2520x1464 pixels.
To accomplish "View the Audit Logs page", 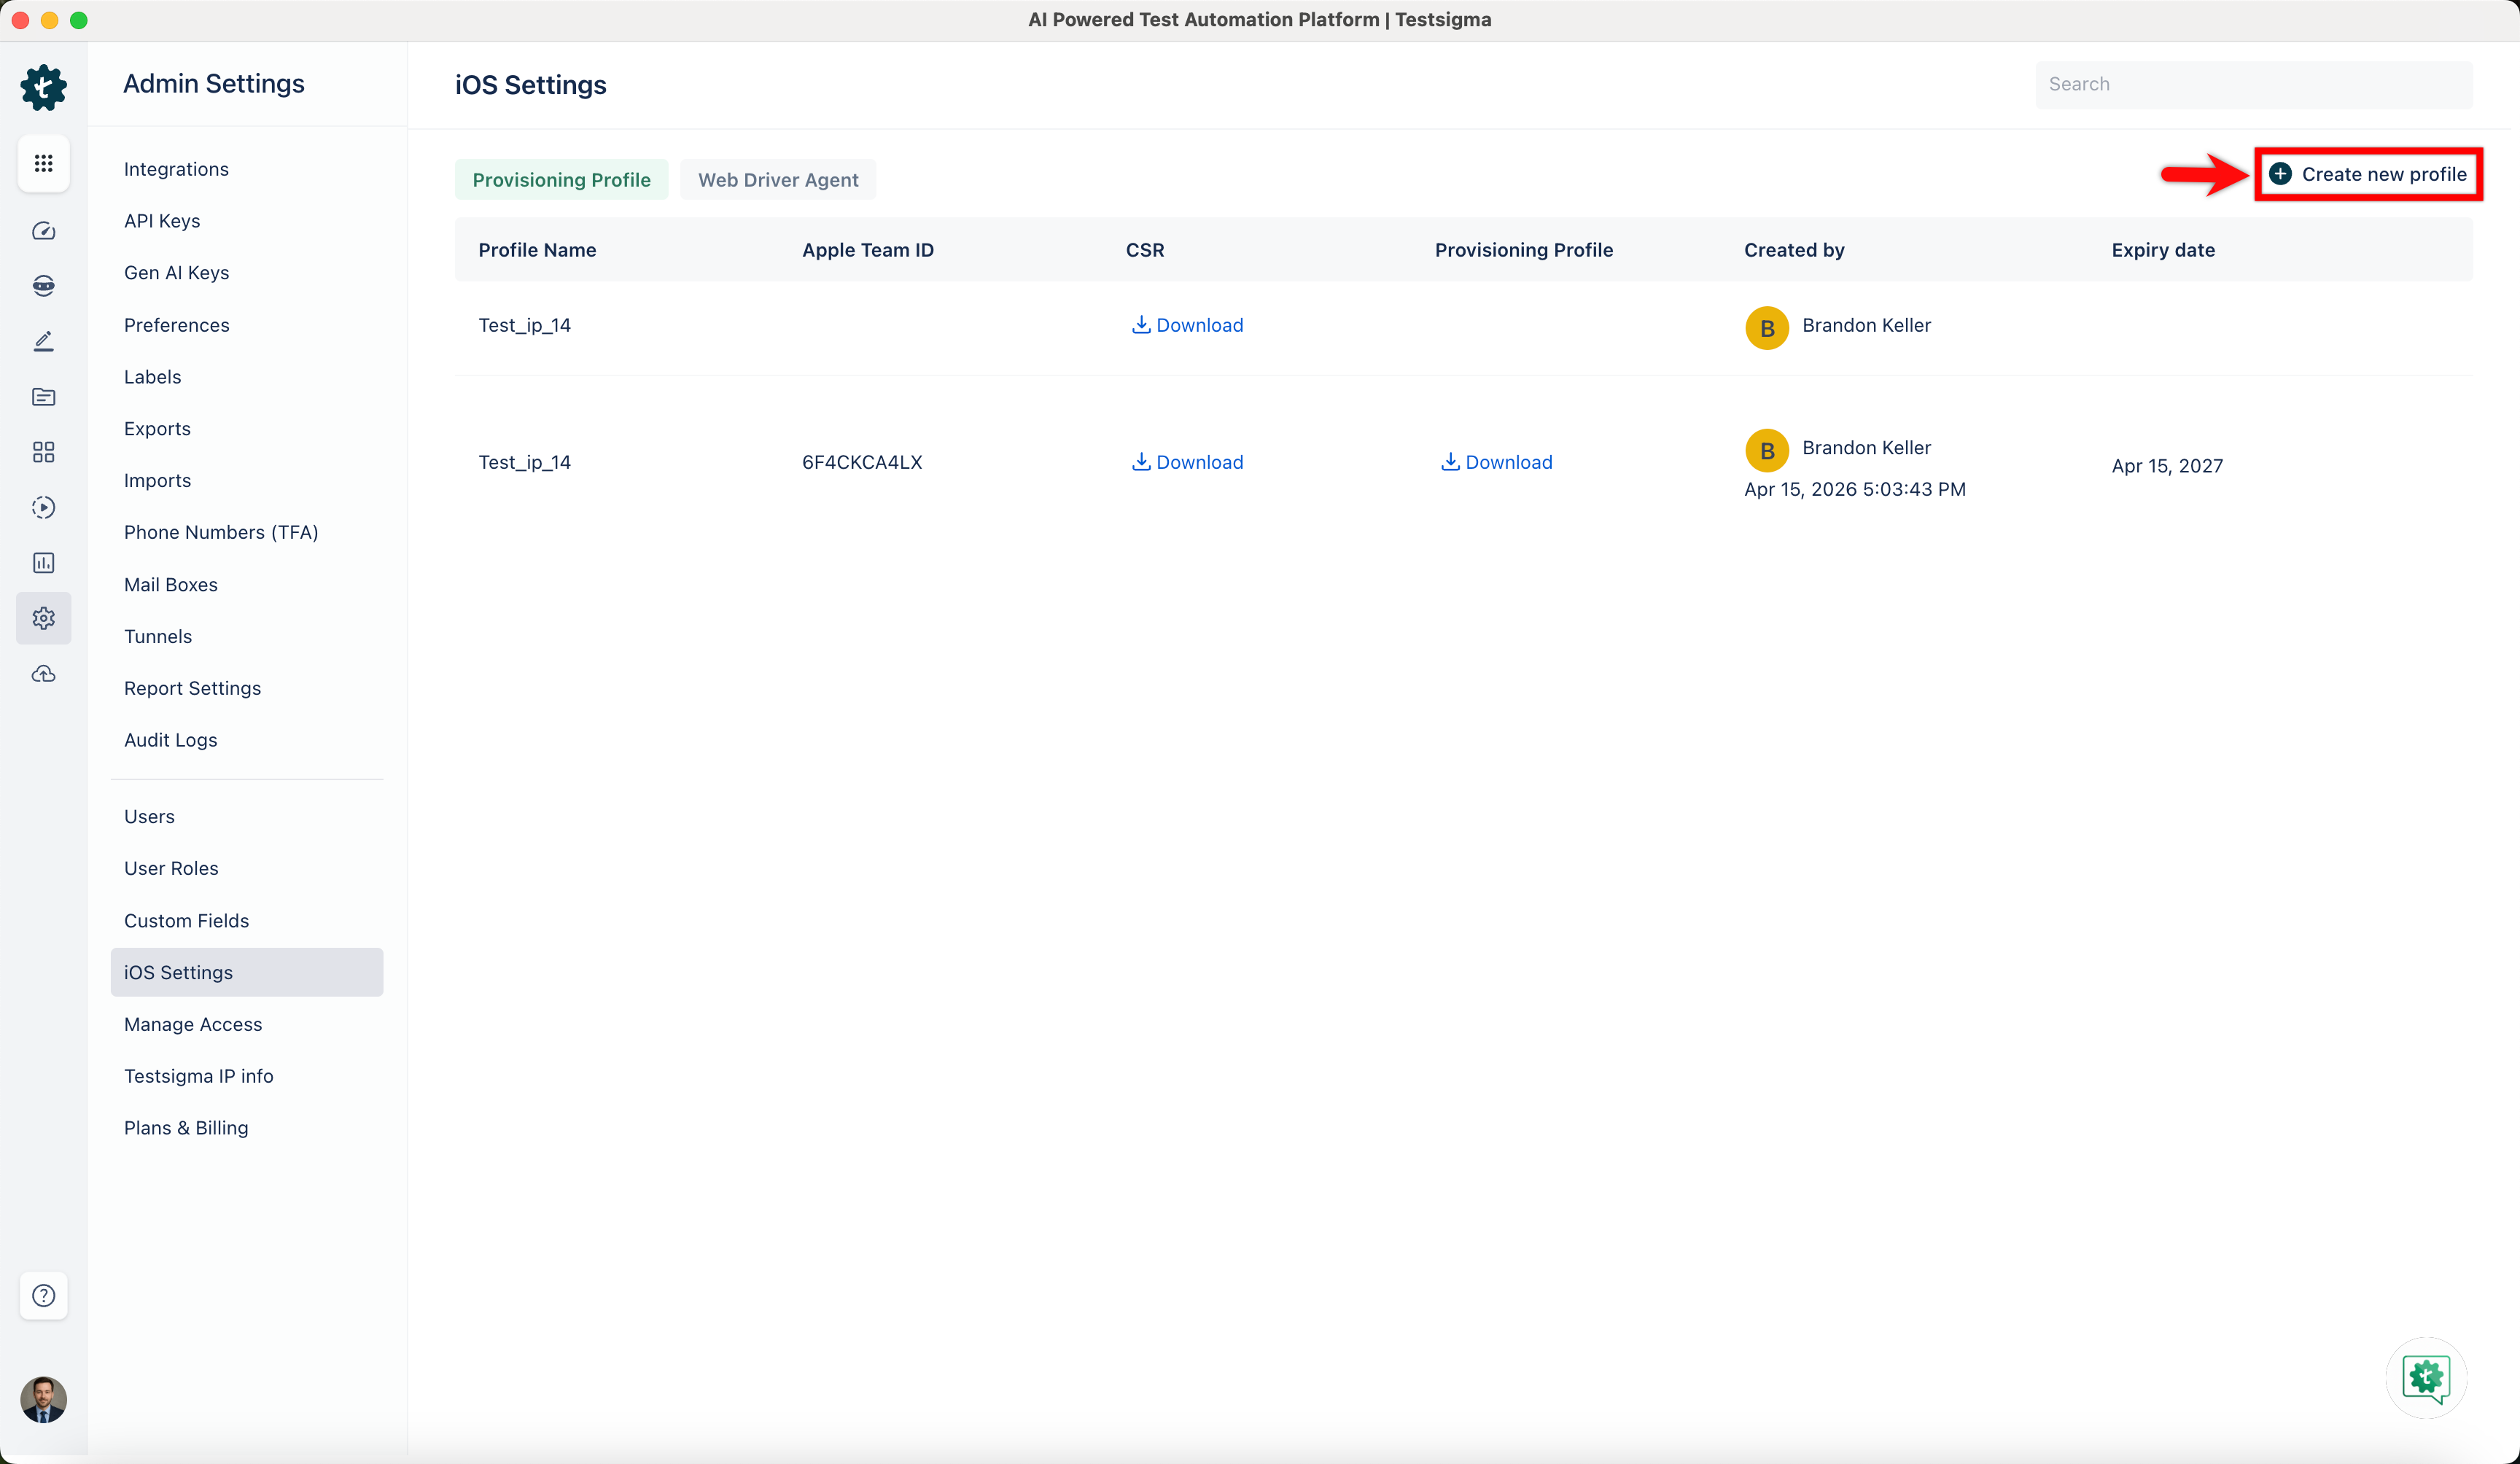I will (x=171, y=740).
